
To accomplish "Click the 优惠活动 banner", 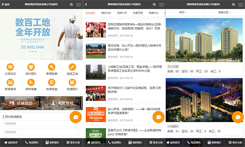I will pyautogui.click(x=21, y=103).
